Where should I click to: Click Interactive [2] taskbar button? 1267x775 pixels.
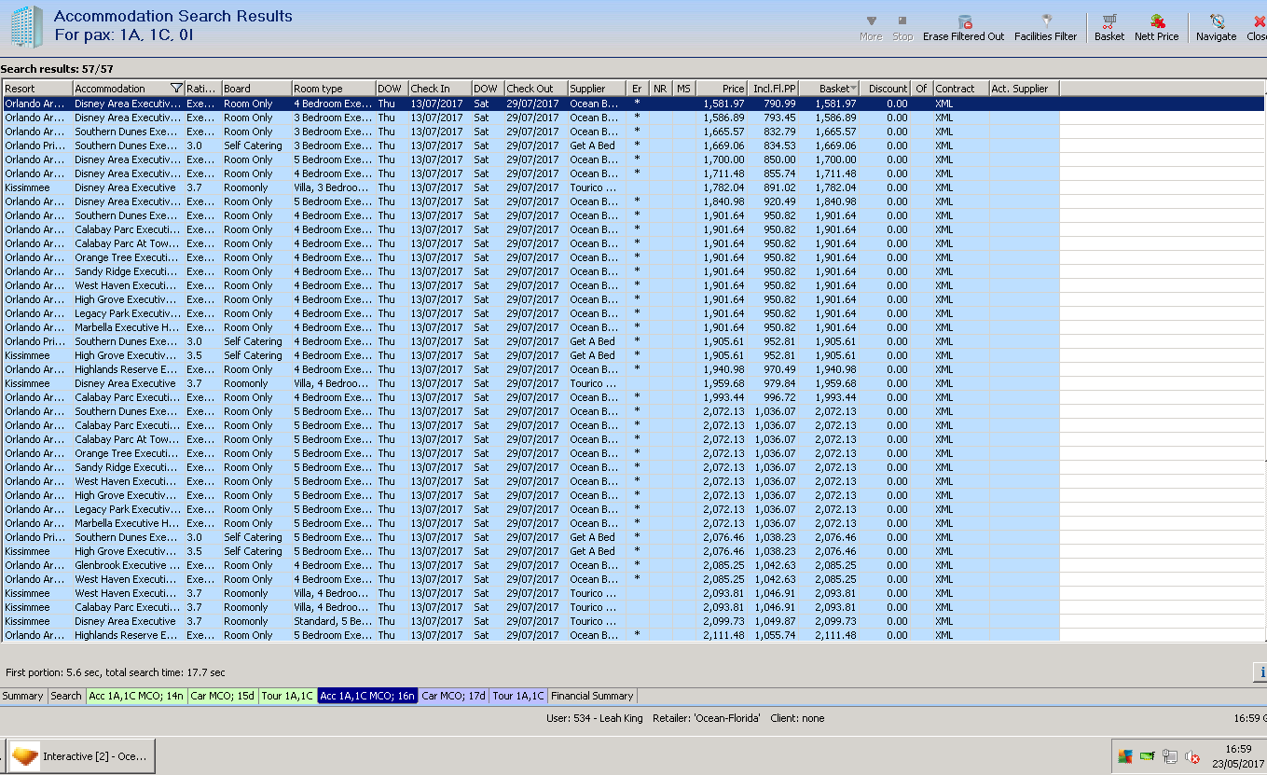pos(82,756)
